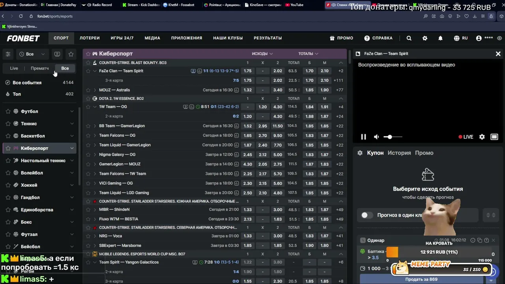The width and height of the screenshot is (505, 284).
Task: Click the Fonbet logo
Action: [x=23, y=38]
